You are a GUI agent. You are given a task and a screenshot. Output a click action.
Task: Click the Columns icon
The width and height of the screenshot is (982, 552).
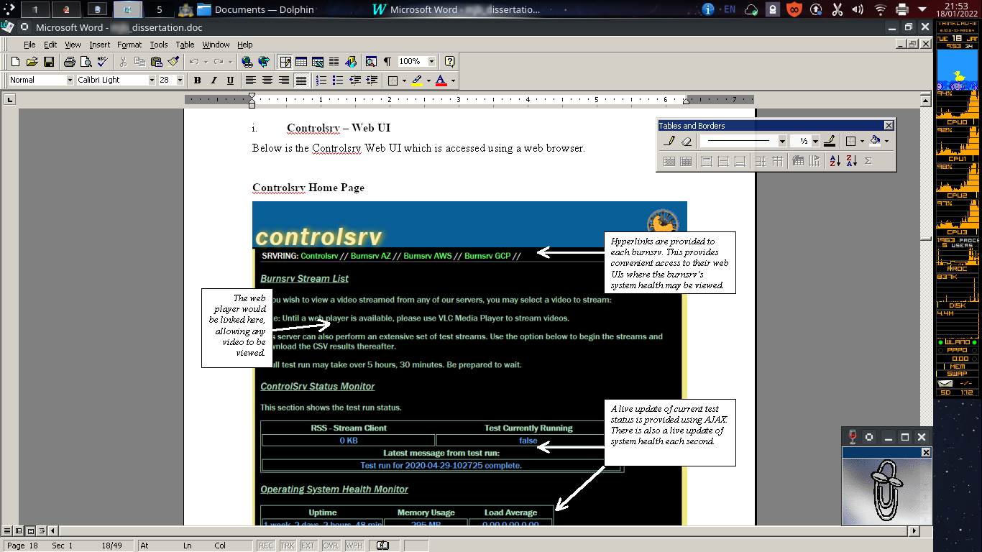point(334,62)
